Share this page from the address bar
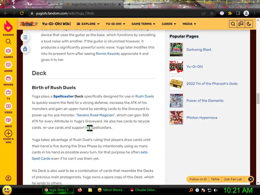Viewport: 260px width, 195px height. point(204,13)
